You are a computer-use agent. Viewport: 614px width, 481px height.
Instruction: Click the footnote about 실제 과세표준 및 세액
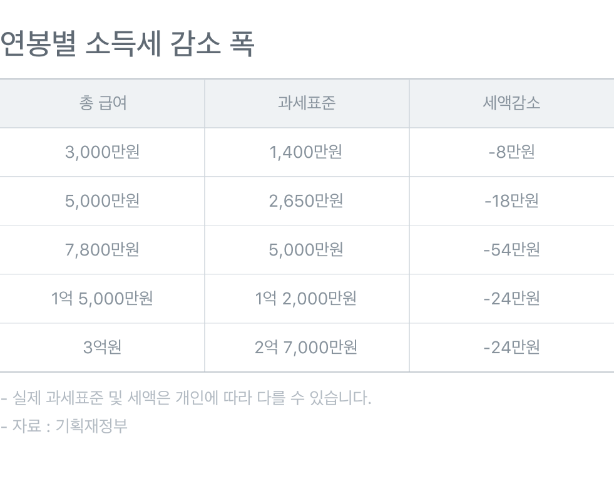pyautogui.click(x=187, y=398)
